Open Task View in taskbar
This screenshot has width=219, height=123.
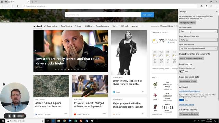click(47, 121)
